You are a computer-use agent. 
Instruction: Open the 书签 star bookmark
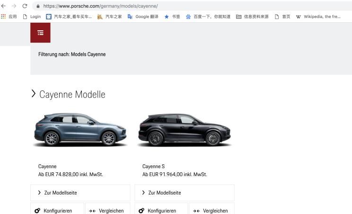coord(172,17)
